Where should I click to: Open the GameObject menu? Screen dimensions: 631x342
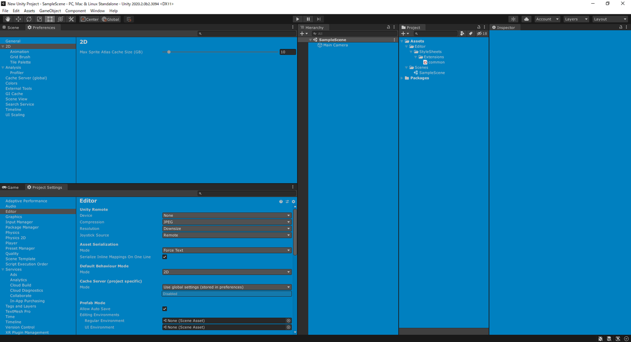(50, 11)
